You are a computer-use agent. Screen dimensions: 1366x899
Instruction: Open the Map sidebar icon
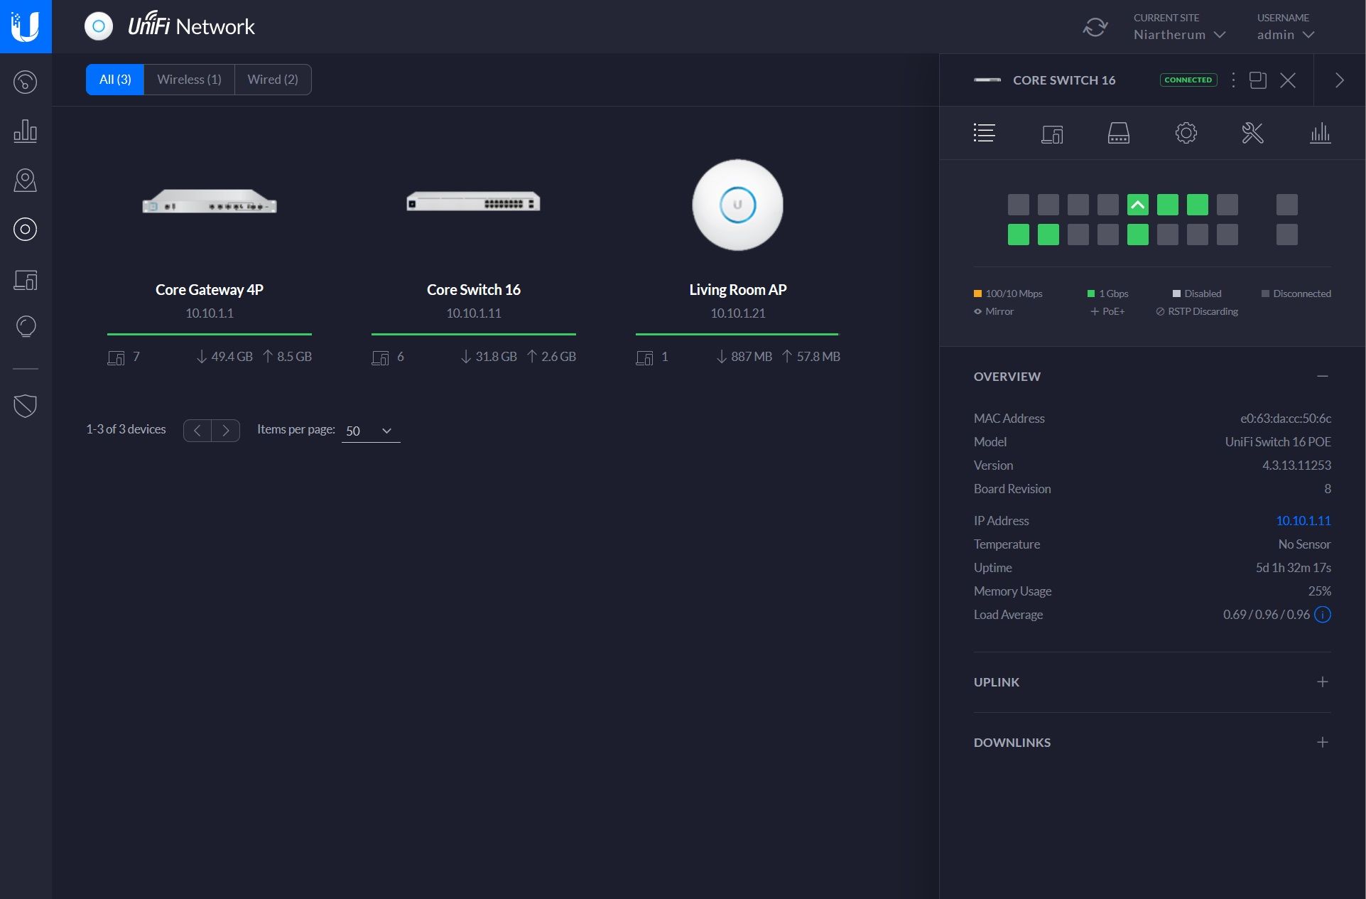click(x=26, y=180)
